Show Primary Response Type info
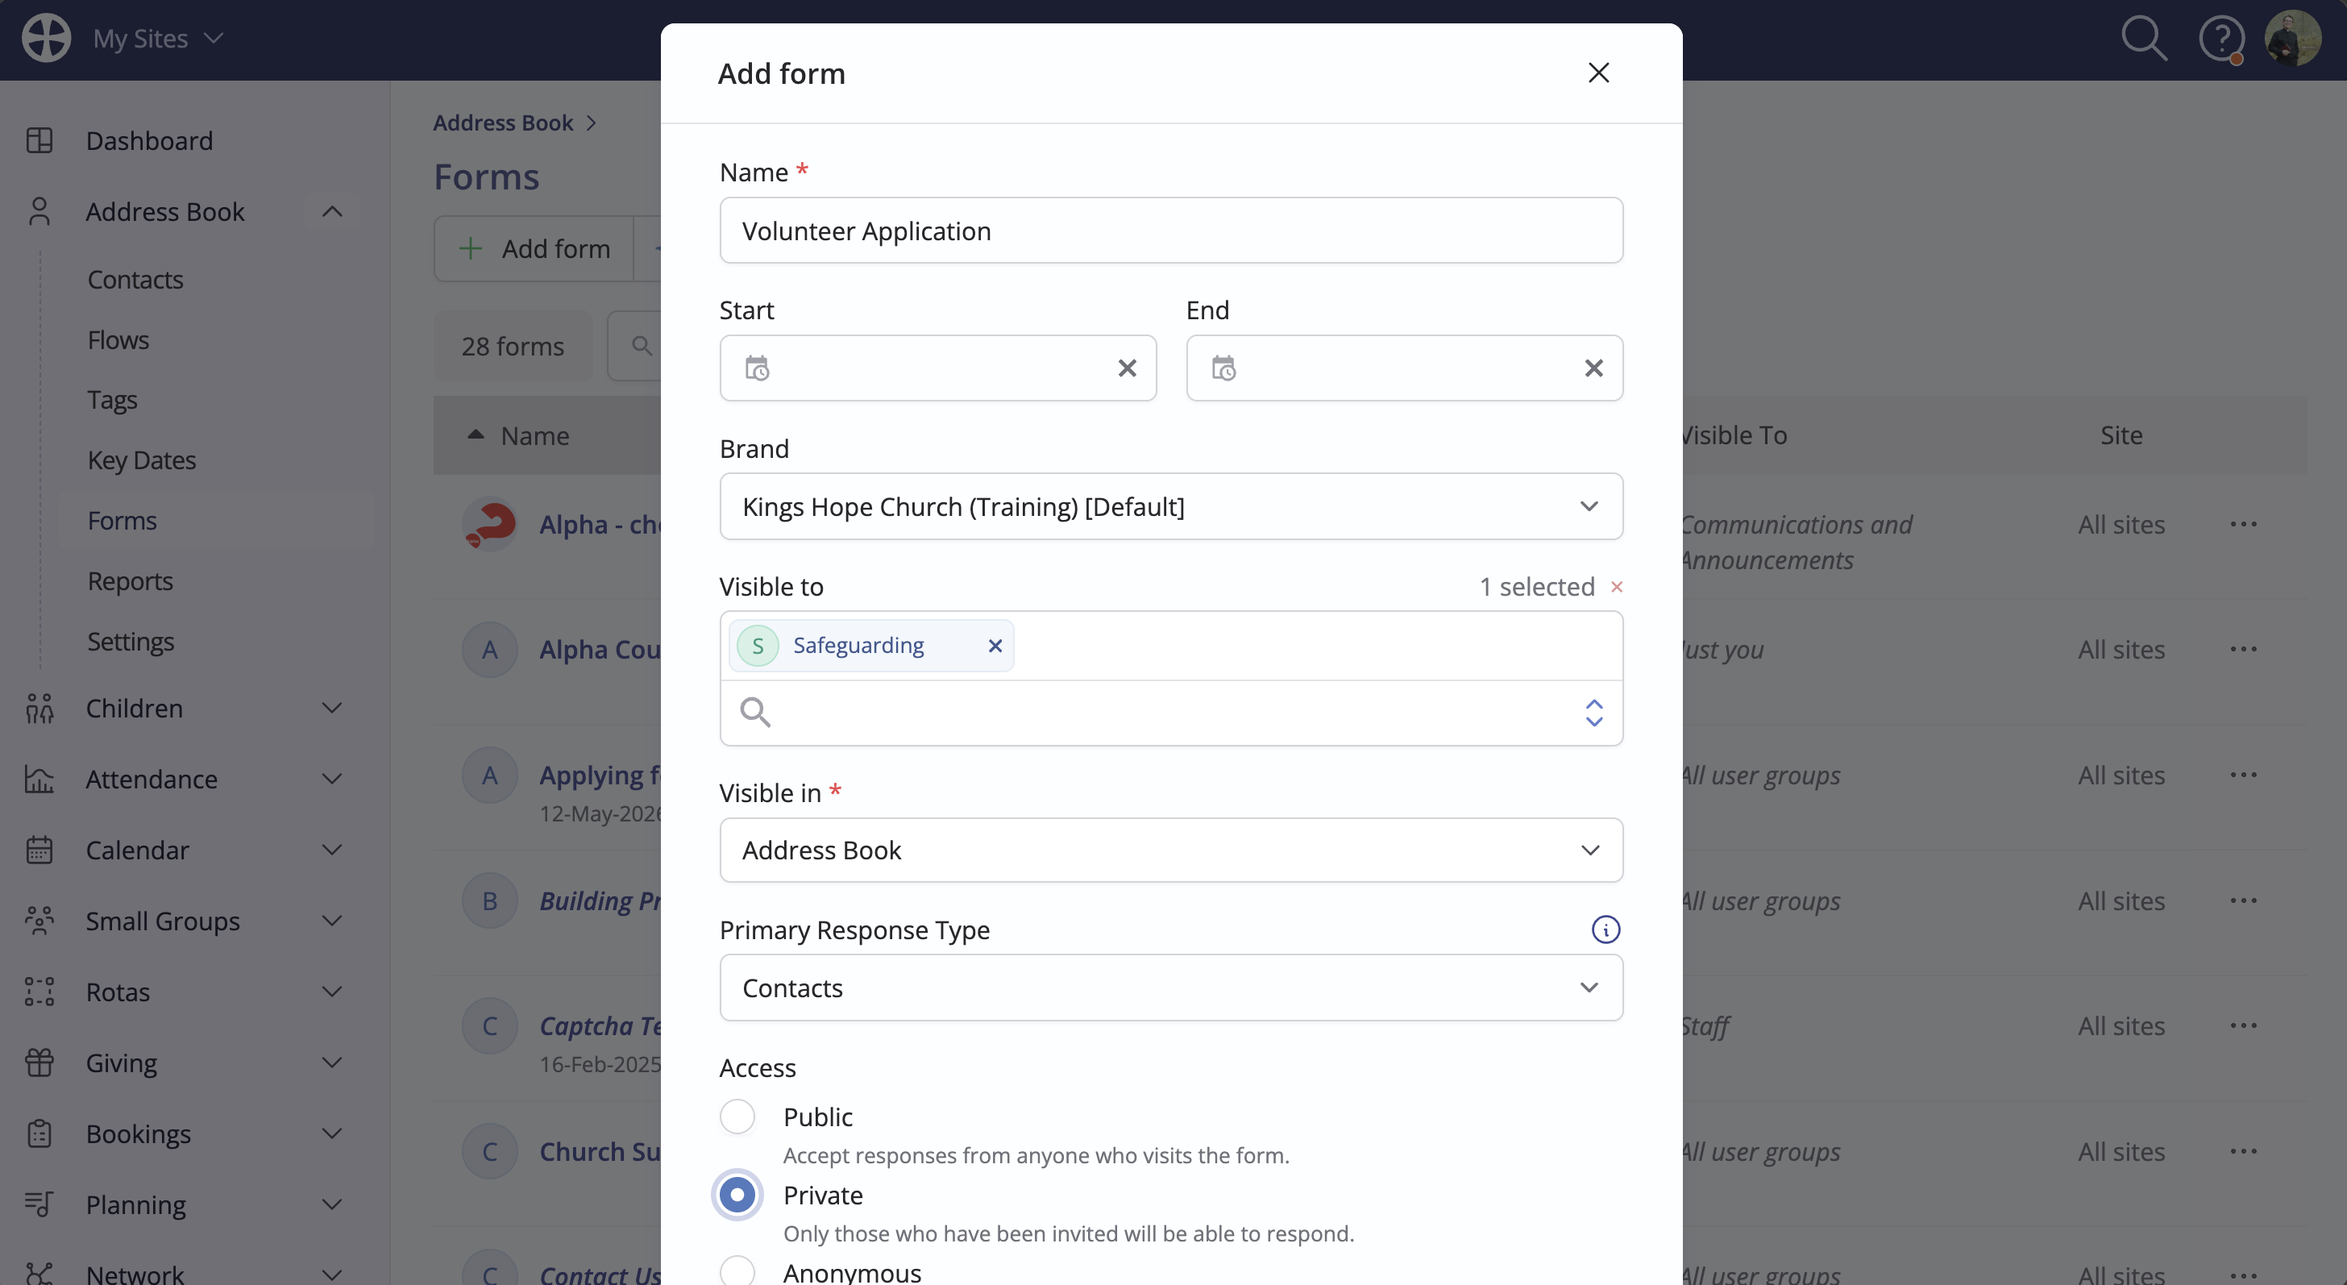 click(1606, 929)
